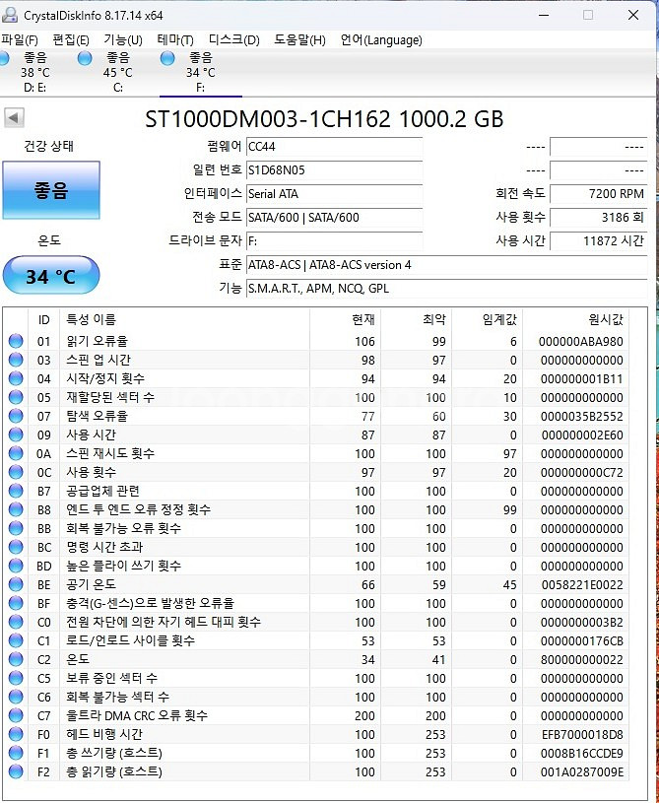659x803 pixels.
Task: Select raw value EFB7000018D8
Action: click(x=582, y=735)
